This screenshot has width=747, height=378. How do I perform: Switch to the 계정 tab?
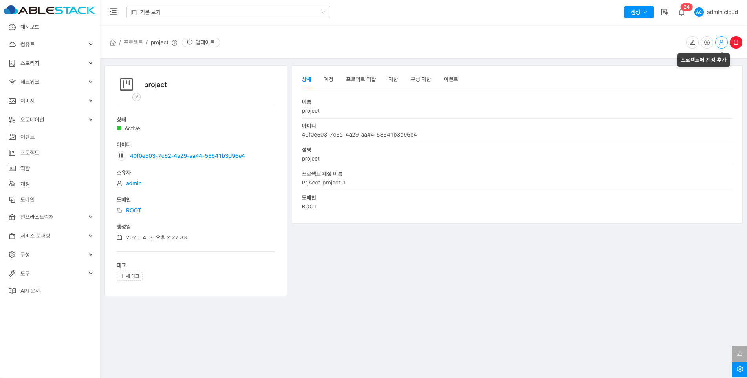point(328,79)
